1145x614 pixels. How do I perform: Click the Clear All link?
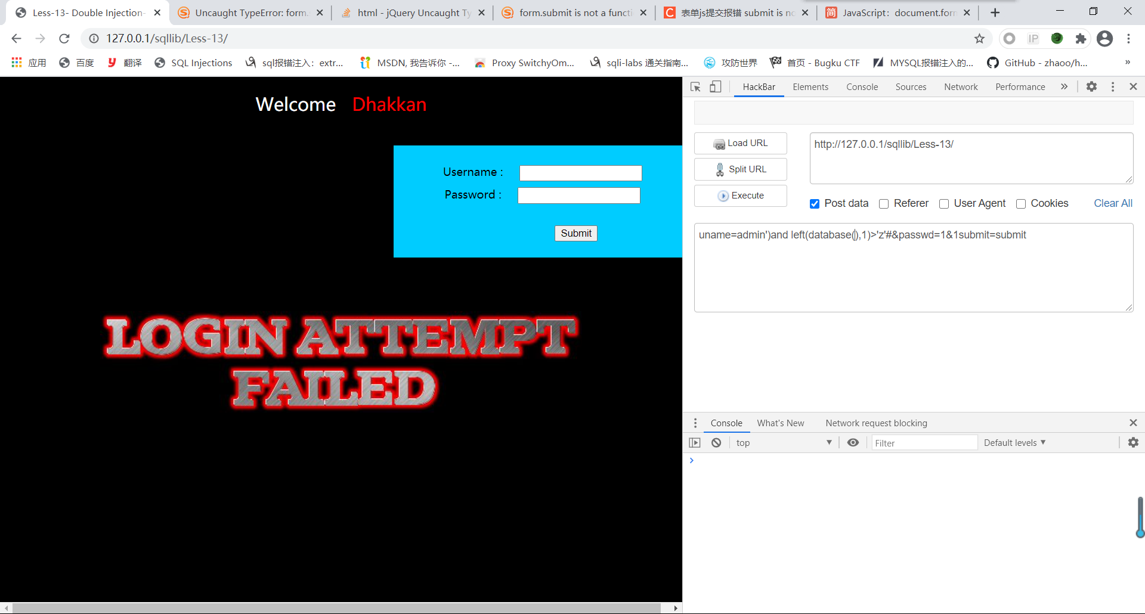(x=1113, y=203)
